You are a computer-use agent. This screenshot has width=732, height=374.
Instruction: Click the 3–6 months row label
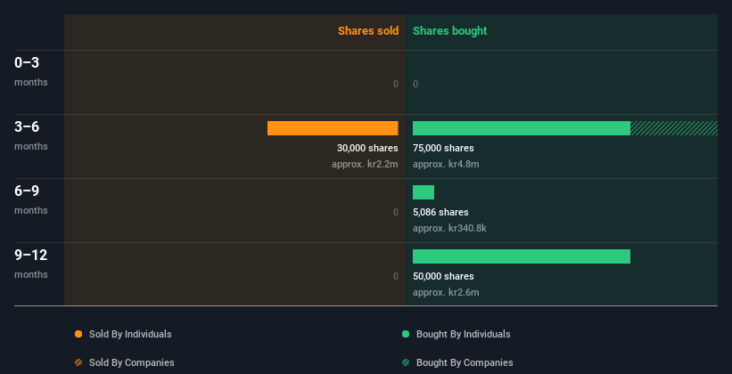tap(31, 135)
